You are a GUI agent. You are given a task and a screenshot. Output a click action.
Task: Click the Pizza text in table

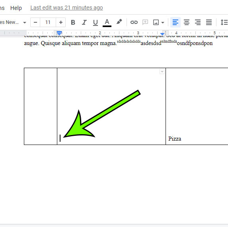175,139
